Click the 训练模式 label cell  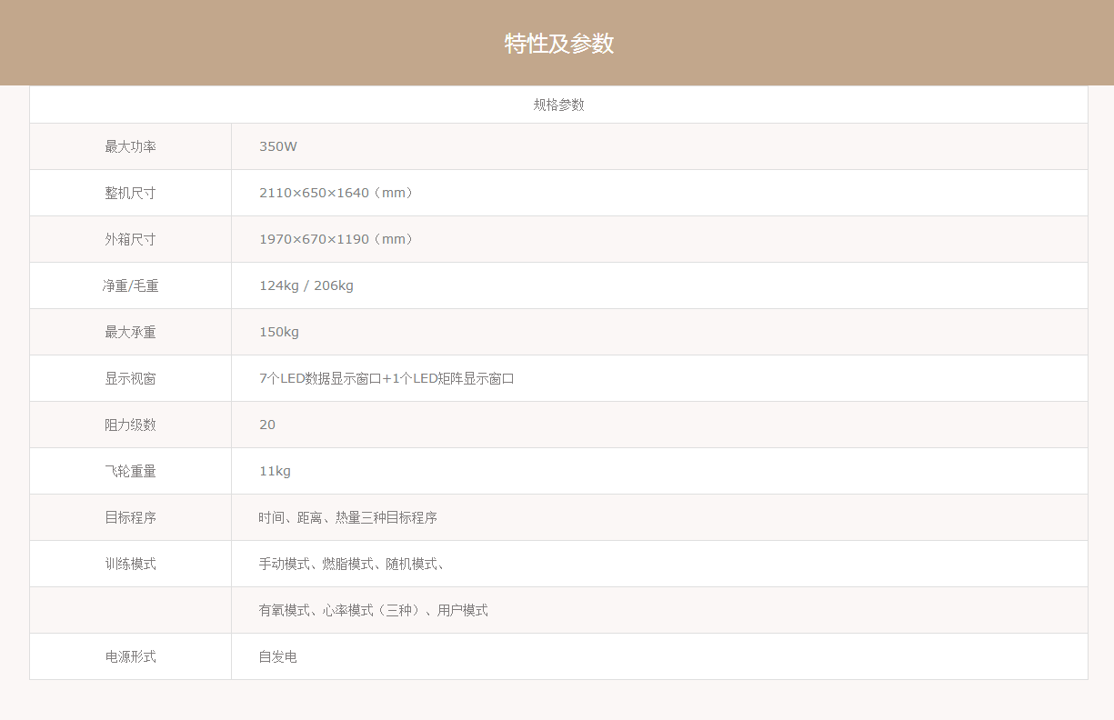[x=130, y=564]
